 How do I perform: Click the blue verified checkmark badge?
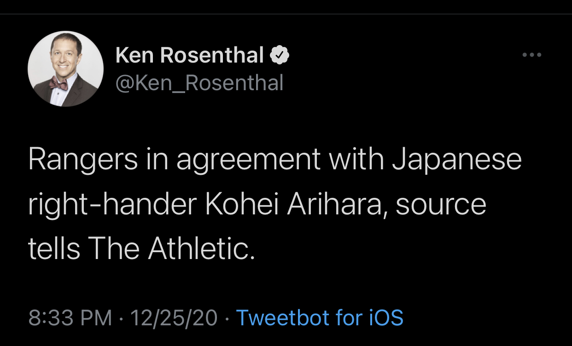tap(279, 56)
